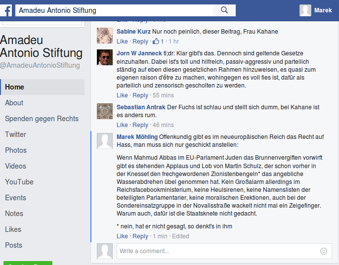This screenshot has height=265, width=339.
Task: Click the 46 mins timestamp
Action: (x=163, y=125)
